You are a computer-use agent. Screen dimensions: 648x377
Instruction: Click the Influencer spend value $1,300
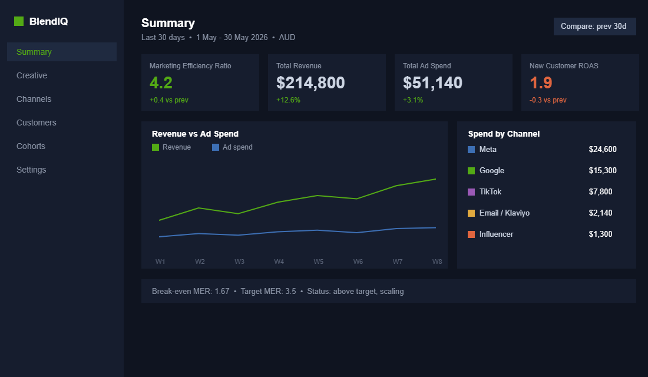click(x=600, y=234)
